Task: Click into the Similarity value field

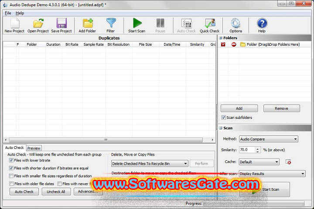Action: (247, 150)
